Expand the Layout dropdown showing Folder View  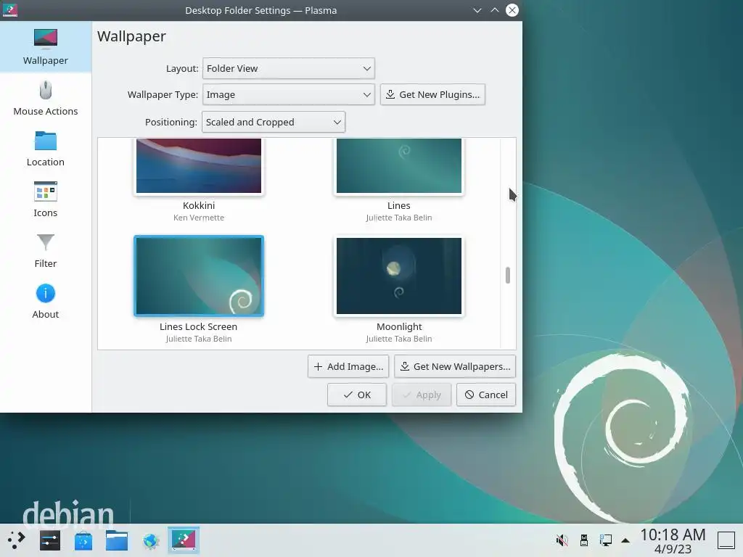(289, 68)
